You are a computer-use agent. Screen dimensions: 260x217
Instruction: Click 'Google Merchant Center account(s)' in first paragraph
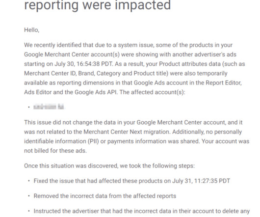click(72, 54)
